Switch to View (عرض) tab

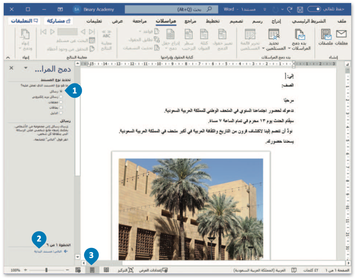point(118,21)
